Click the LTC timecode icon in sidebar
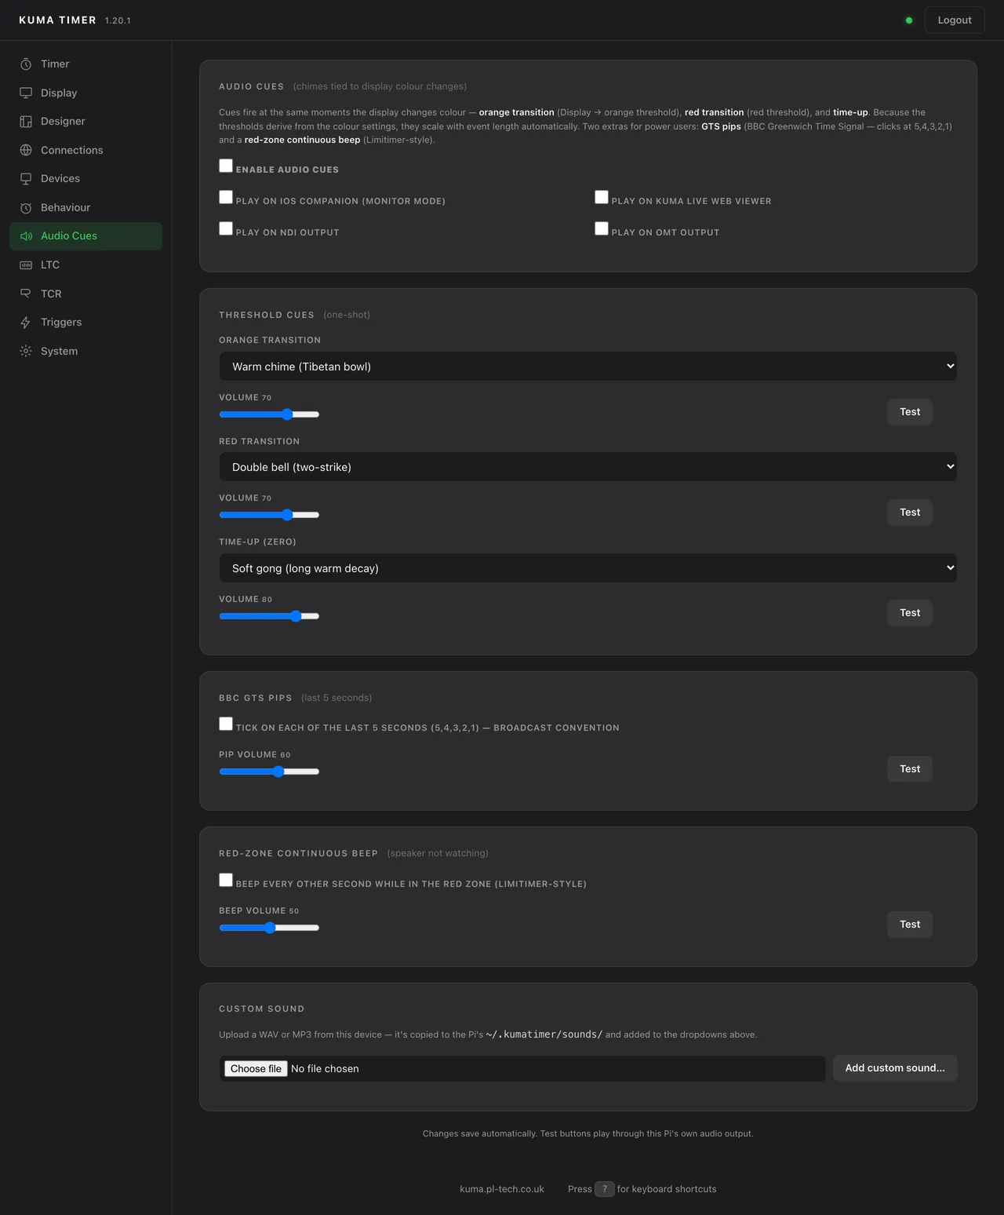Image resolution: width=1004 pixels, height=1215 pixels. pos(26,265)
